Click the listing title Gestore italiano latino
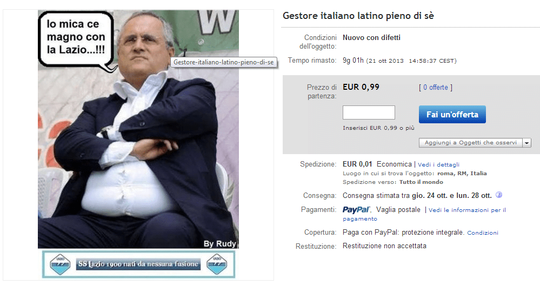Image resolution: width=540 pixels, height=285 pixels. point(358,16)
